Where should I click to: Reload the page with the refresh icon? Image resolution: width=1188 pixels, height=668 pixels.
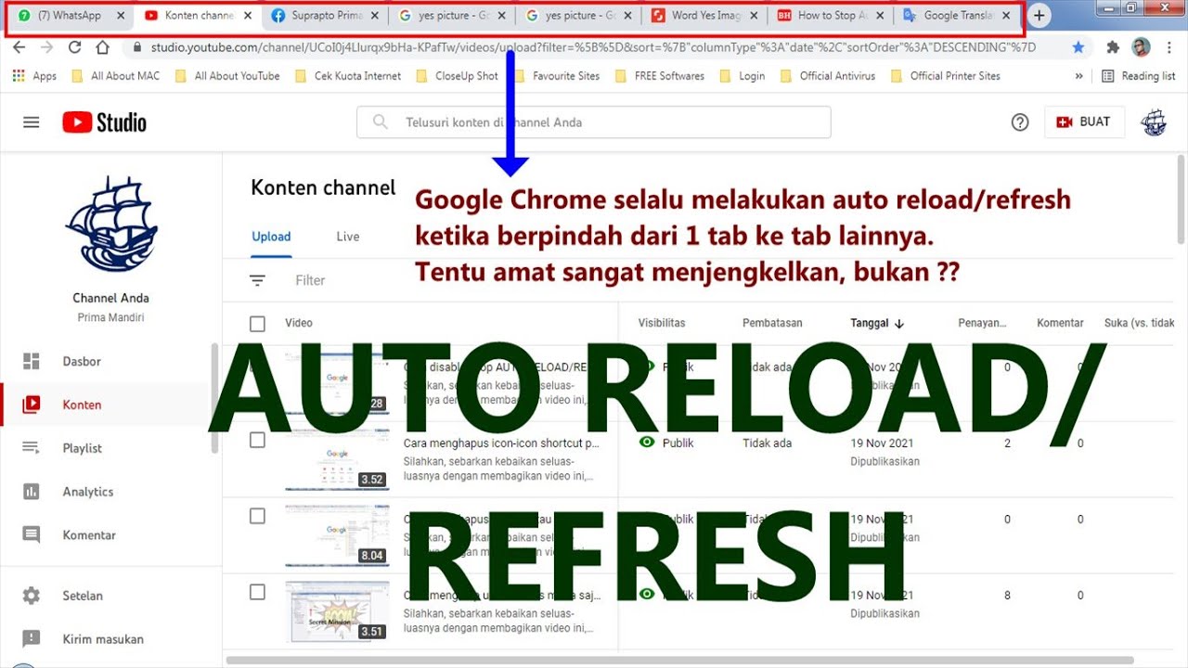pyautogui.click(x=75, y=47)
